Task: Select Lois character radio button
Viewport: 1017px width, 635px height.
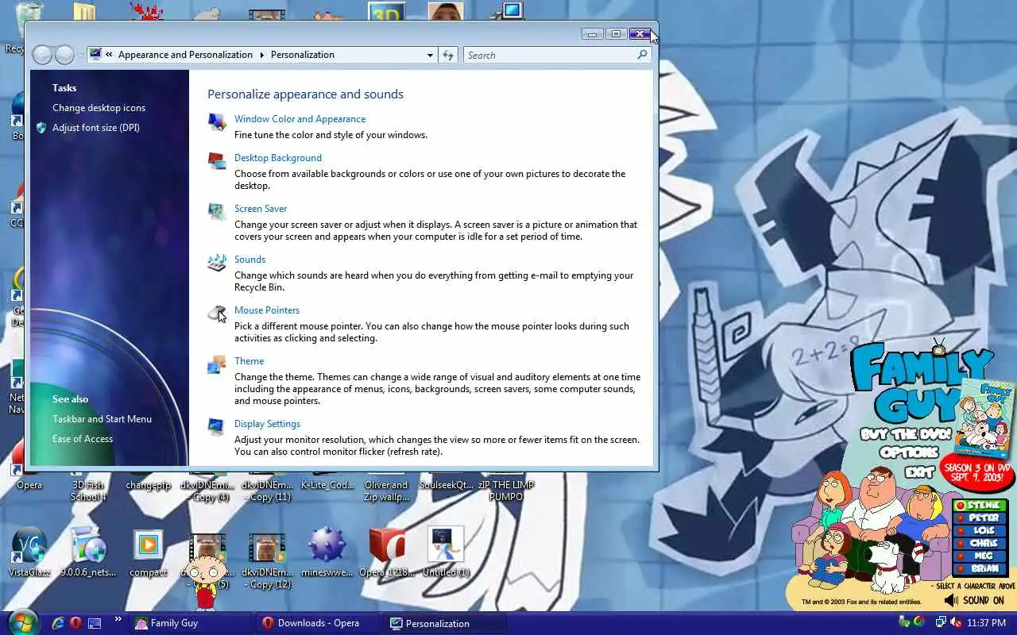Action: pos(961,530)
